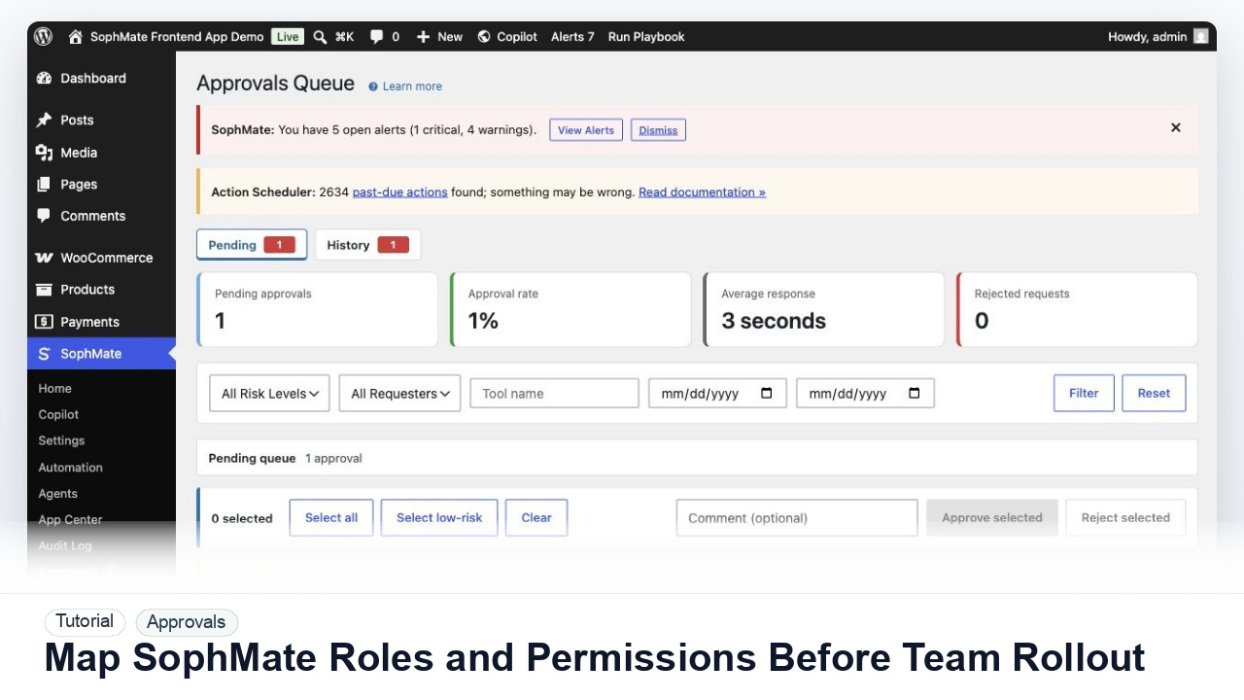The height and width of the screenshot is (700, 1244).
Task: Open the Automation submenu item
Action: [x=70, y=467]
